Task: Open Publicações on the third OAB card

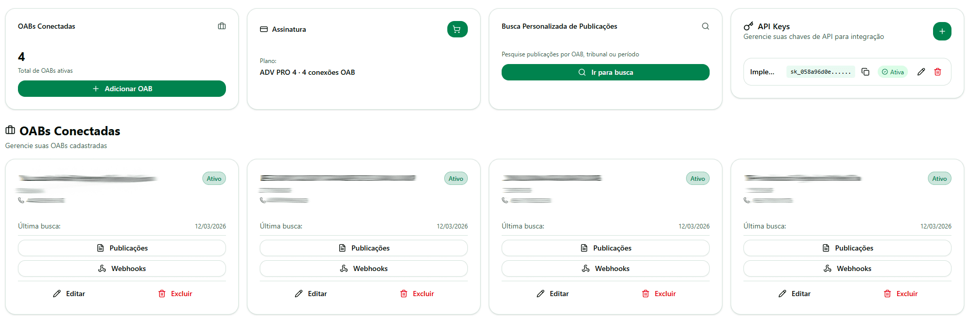Action: 605,247
